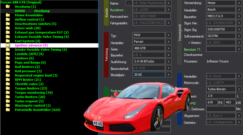Select the 00000 Hexdump tree entry
Viewport: 243px width, 135px height.
click(50, 11)
